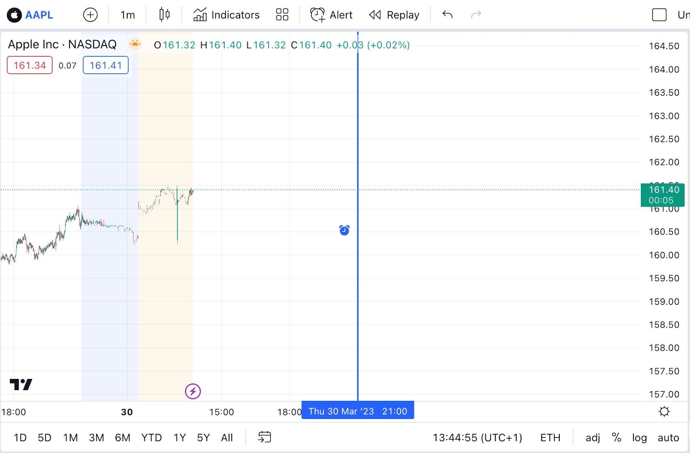Click the blue vertical crosshair line
Image resolution: width=690 pixels, height=453 pixels.
pos(358,216)
